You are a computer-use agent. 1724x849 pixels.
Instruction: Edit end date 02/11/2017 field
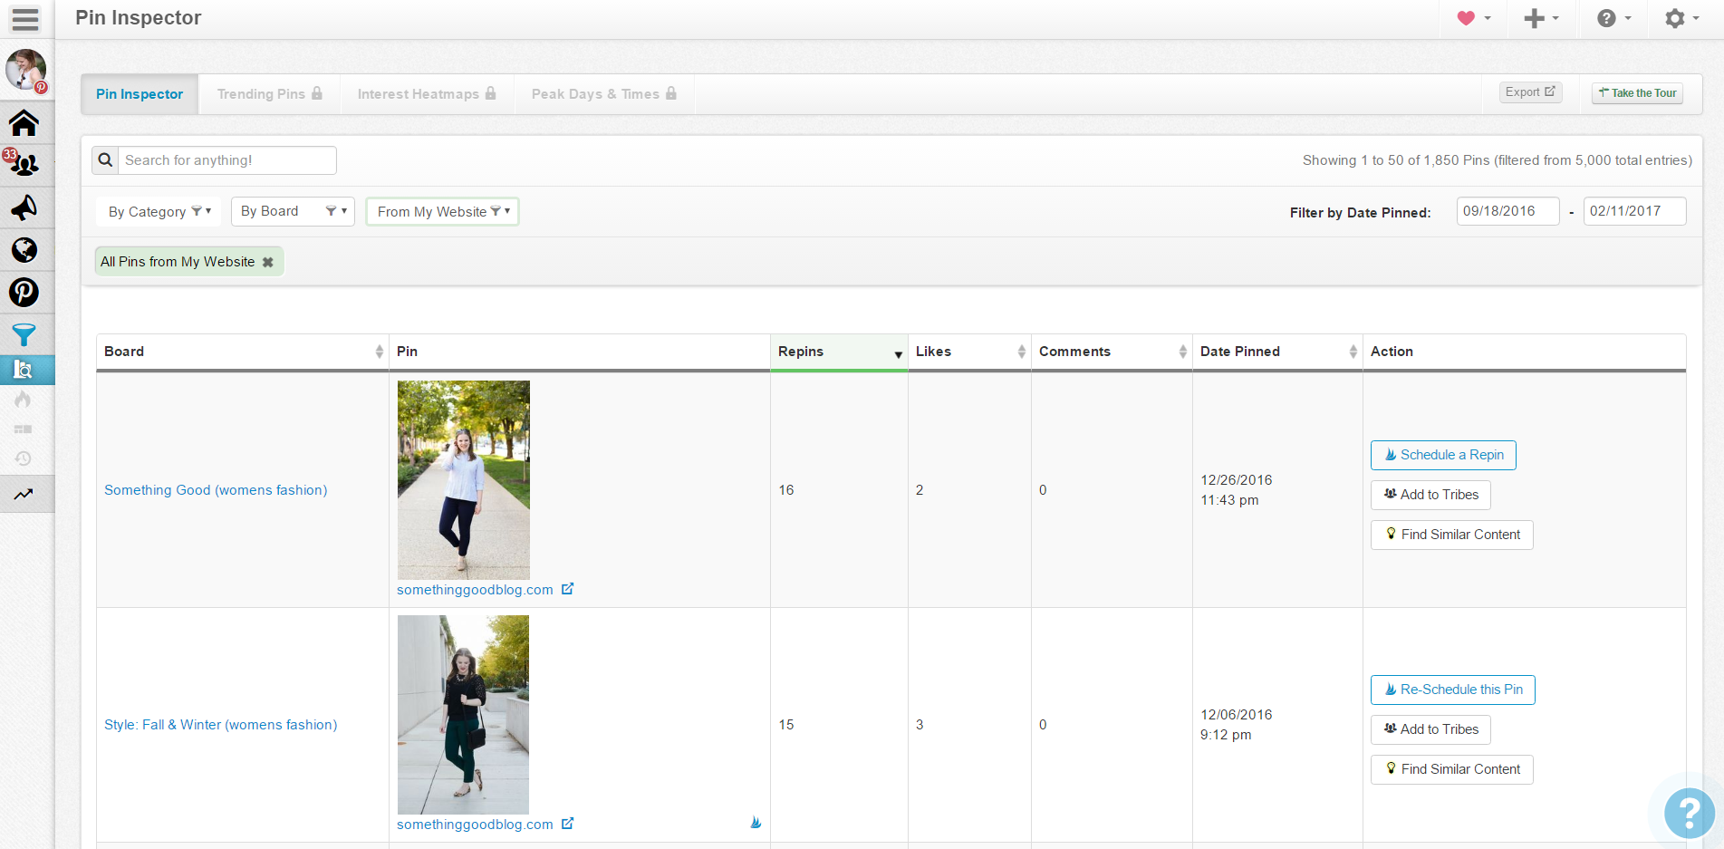[1634, 211]
